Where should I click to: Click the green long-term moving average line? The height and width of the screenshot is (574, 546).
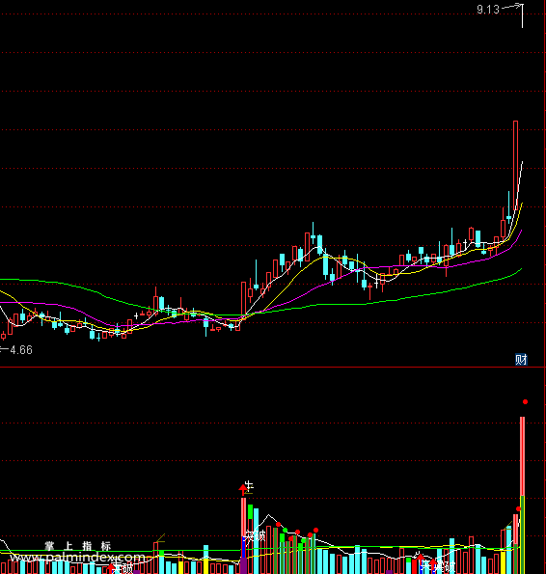click(x=329, y=304)
